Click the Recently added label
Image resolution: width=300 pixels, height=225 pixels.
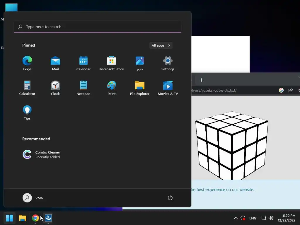pos(47,157)
